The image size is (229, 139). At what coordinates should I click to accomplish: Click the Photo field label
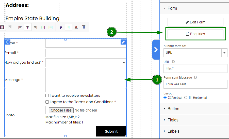click(x=9, y=115)
